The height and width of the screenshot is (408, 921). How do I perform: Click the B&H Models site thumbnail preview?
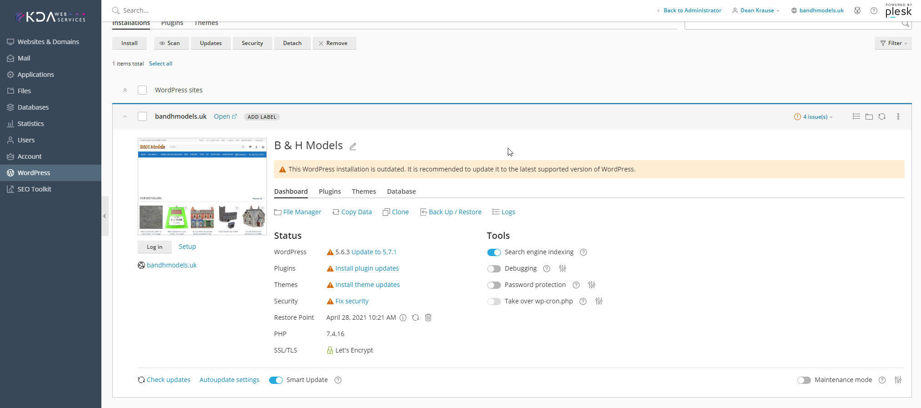[202, 186]
